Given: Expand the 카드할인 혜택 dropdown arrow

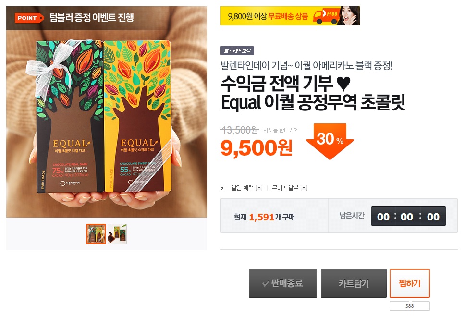Looking at the screenshot, I should 259,188.
